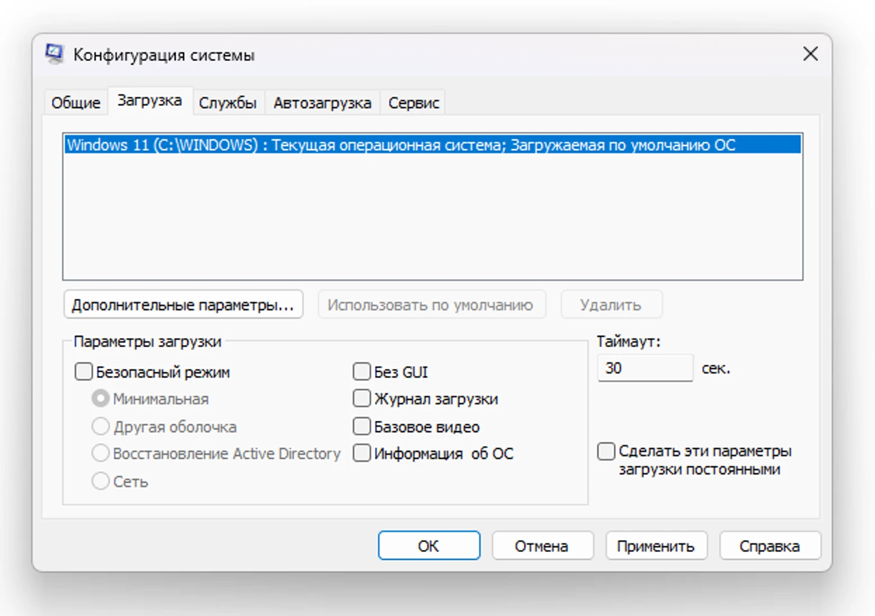Go to the Автозагрузка tab
The width and height of the screenshot is (875, 616).
click(x=322, y=103)
